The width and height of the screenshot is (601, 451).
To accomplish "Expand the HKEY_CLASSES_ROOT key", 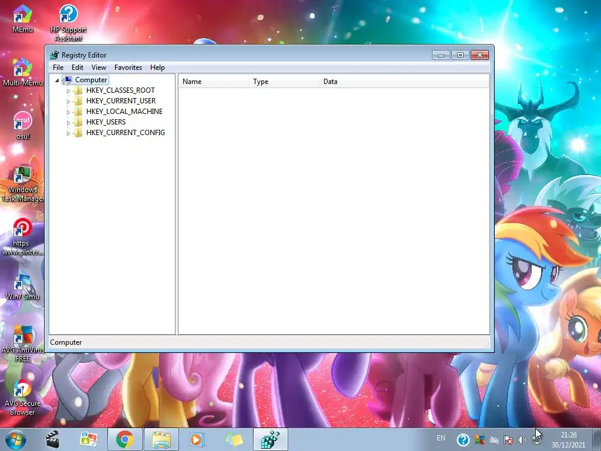I will coord(68,91).
